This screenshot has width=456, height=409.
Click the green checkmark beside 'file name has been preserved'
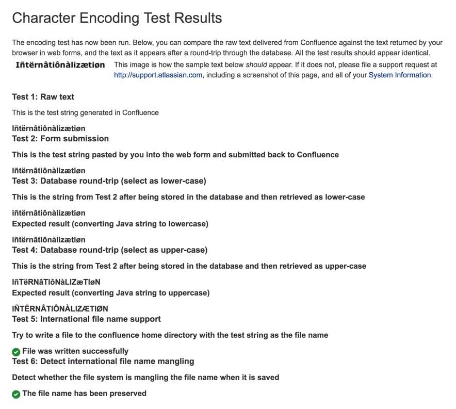[x=16, y=394]
